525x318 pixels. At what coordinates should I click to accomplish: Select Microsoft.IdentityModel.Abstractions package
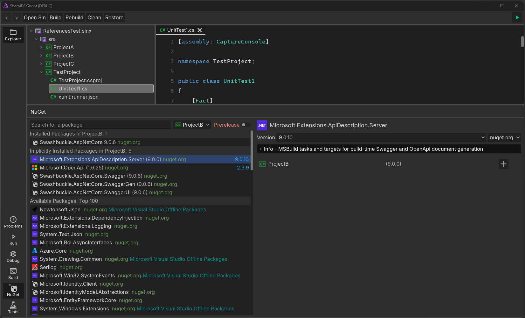(x=140, y=292)
